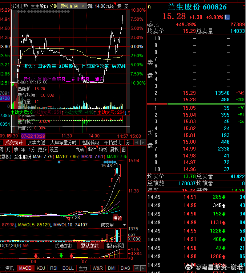Select the 月 monthly period
246x273 pixels.
click(8, 149)
